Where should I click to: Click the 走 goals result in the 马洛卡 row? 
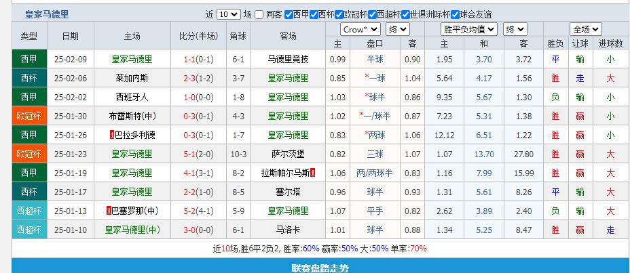point(610,230)
